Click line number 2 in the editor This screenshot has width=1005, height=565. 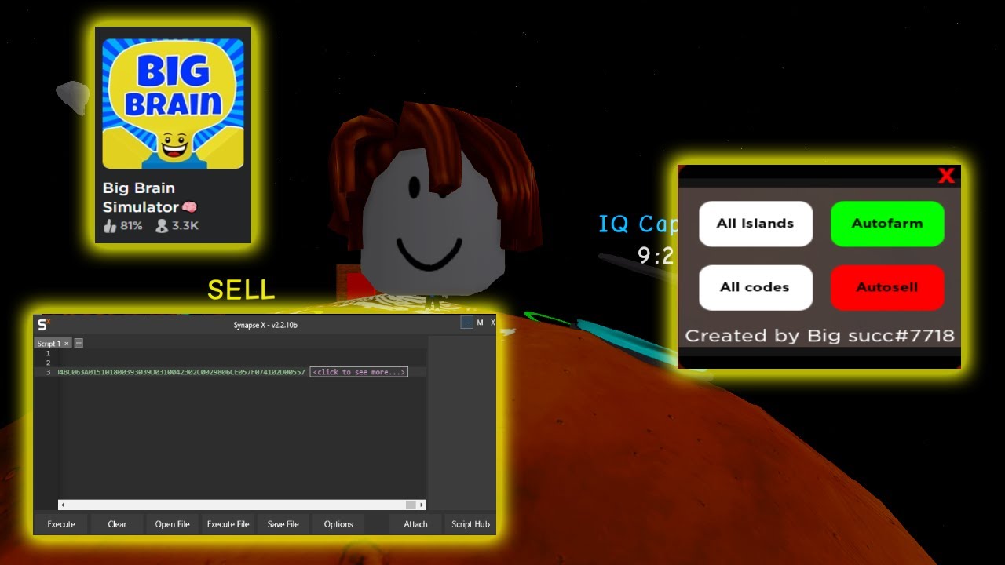pyautogui.click(x=48, y=363)
